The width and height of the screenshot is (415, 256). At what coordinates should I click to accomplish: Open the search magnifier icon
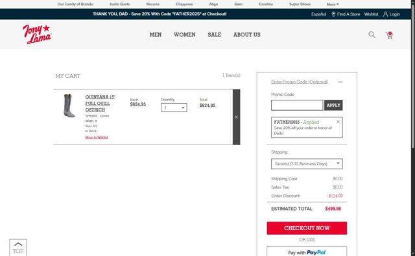(372, 34)
